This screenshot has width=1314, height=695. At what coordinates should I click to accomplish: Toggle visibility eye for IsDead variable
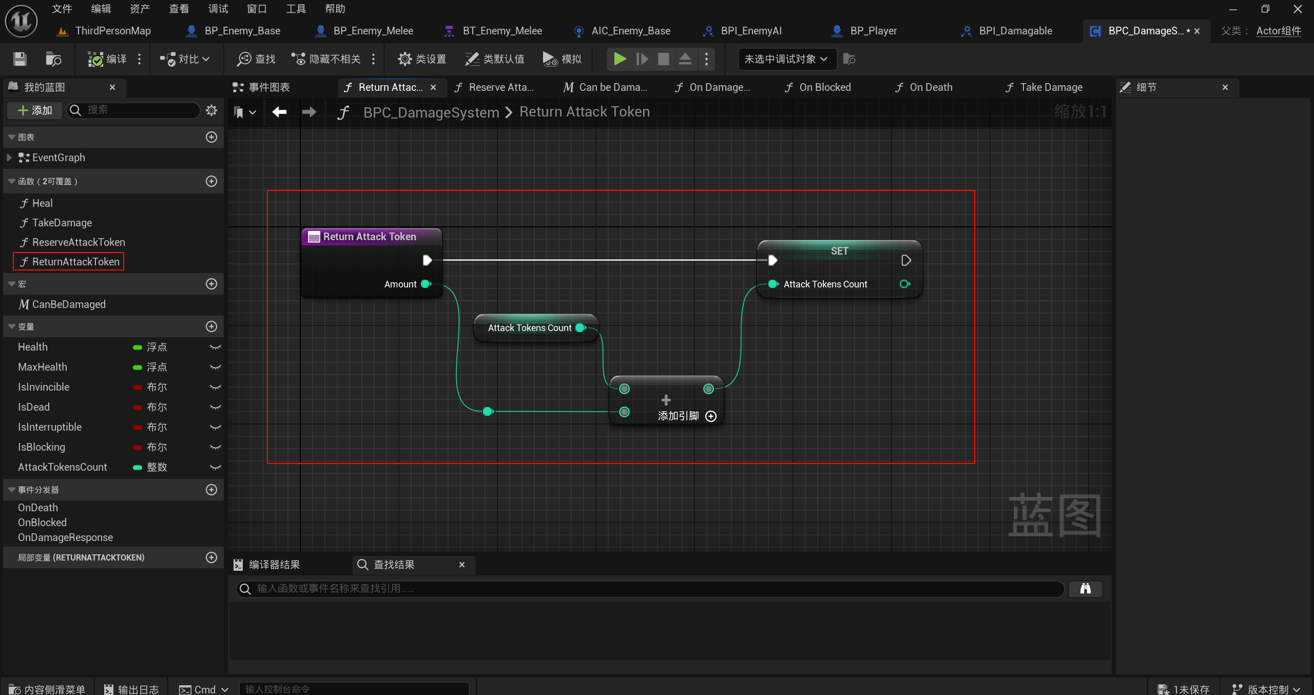tap(216, 407)
